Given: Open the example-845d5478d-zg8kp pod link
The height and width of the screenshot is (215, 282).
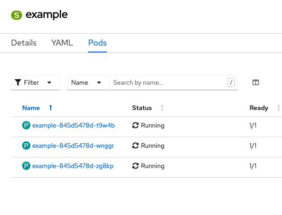Looking at the screenshot, I should 73,166.
